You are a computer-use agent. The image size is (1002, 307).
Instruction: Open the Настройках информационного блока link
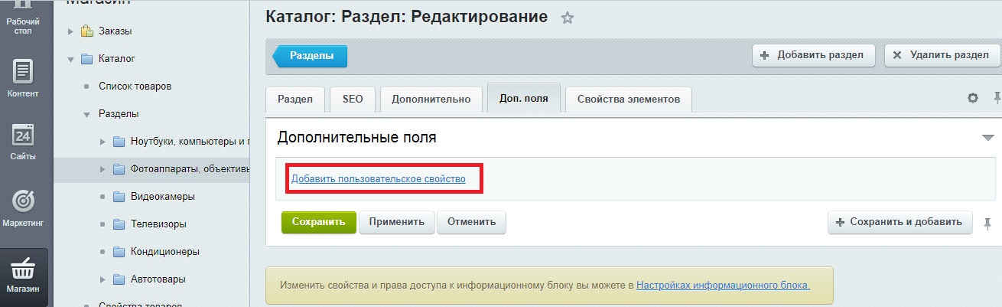(723, 286)
